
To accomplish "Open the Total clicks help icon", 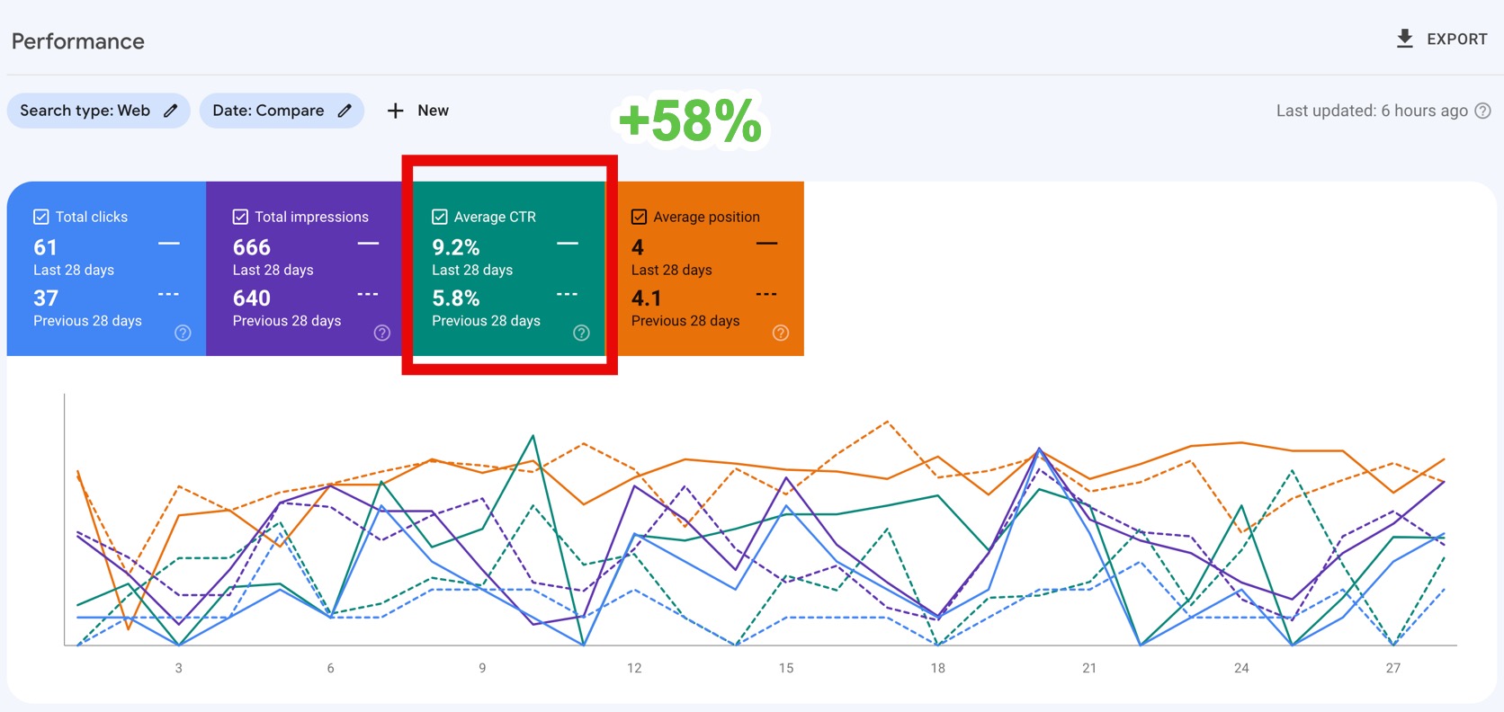I will point(183,333).
